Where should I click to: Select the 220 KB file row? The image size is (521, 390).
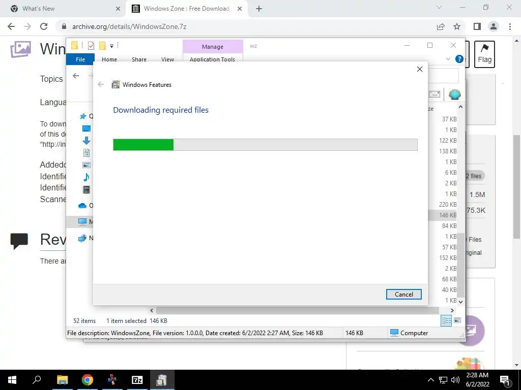[x=448, y=204]
